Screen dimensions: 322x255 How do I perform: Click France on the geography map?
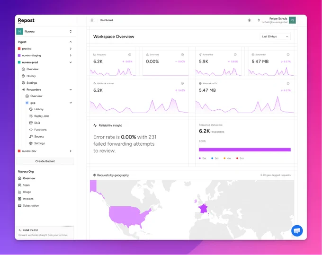203,209
